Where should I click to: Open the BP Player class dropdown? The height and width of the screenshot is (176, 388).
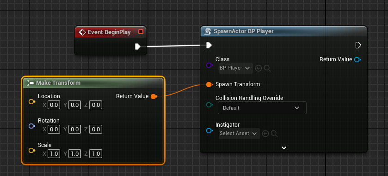pyautogui.click(x=236, y=68)
